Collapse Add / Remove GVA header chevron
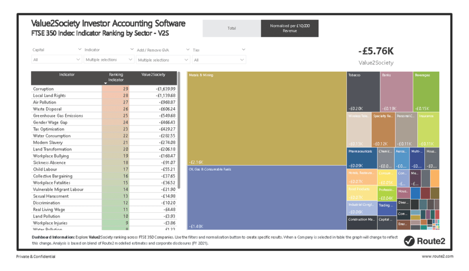 click(187, 49)
